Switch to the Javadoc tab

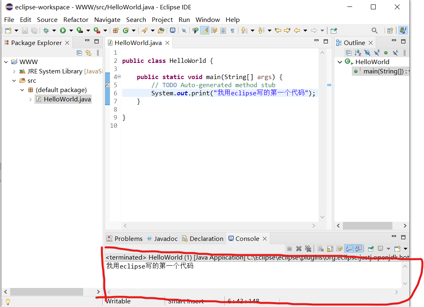[x=162, y=238]
